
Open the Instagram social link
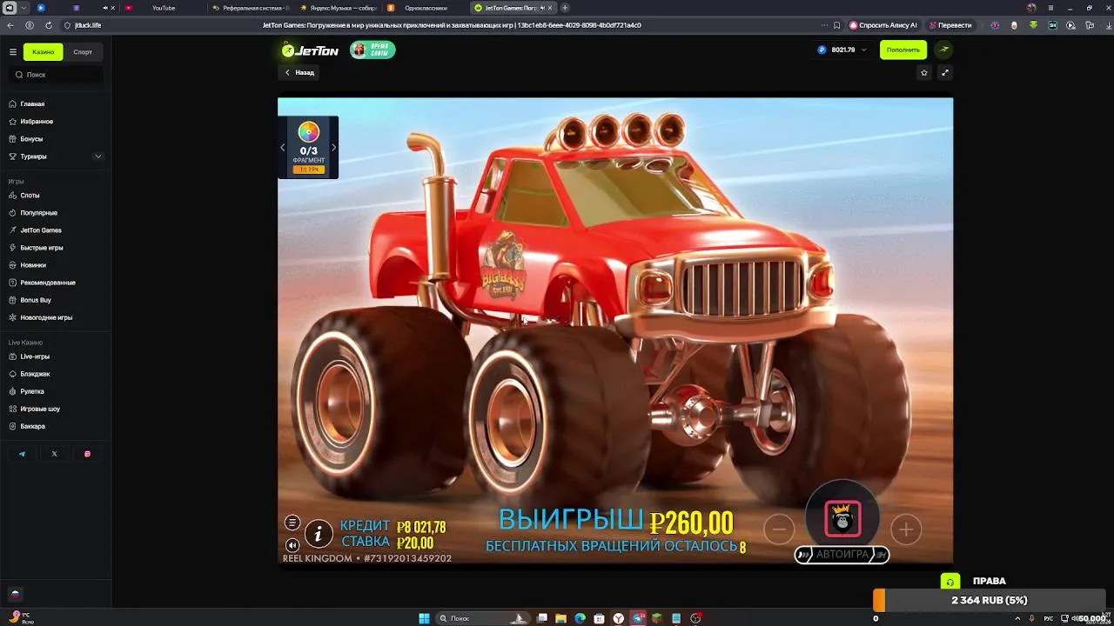(x=87, y=454)
